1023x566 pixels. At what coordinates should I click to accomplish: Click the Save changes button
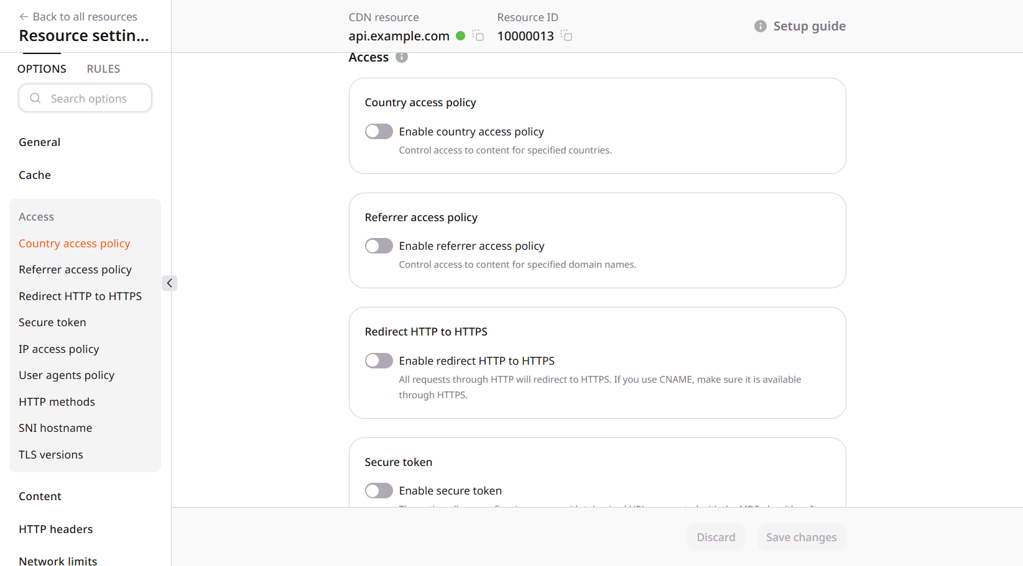click(802, 537)
